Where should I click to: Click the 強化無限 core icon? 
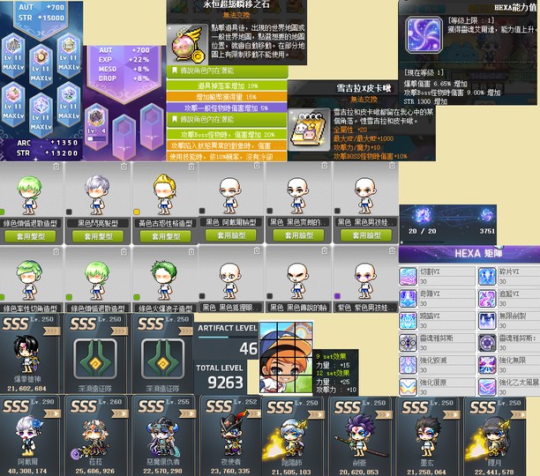click(487, 365)
